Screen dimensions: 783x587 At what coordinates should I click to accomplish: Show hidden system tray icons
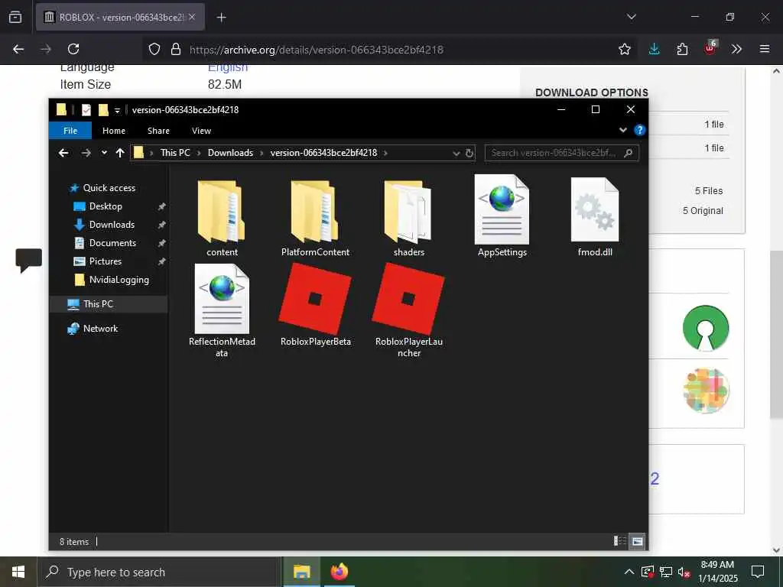[629, 572]
